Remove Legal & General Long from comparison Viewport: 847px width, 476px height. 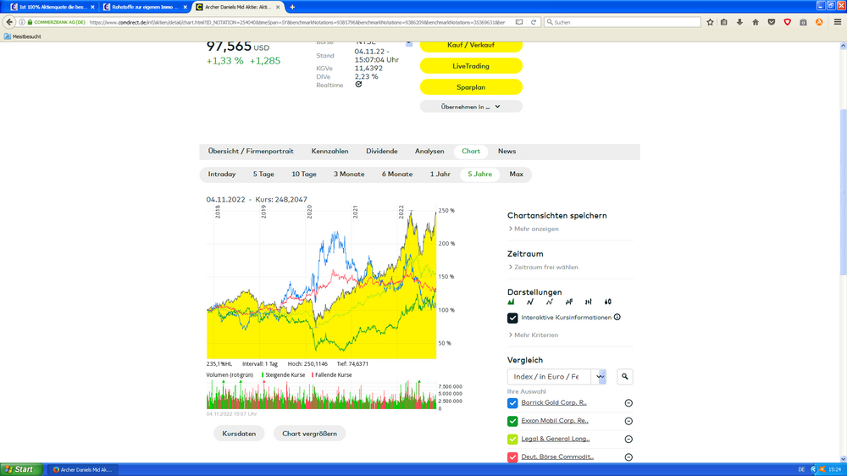[x=628, y=440]
